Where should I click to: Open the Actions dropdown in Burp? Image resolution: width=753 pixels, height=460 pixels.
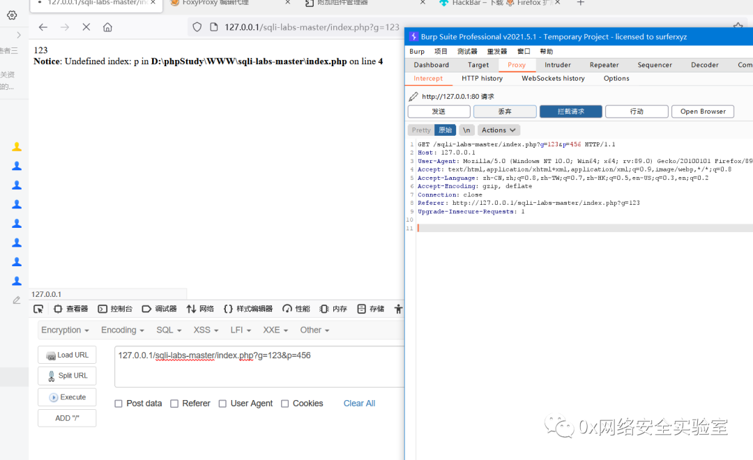pos(499,130)
